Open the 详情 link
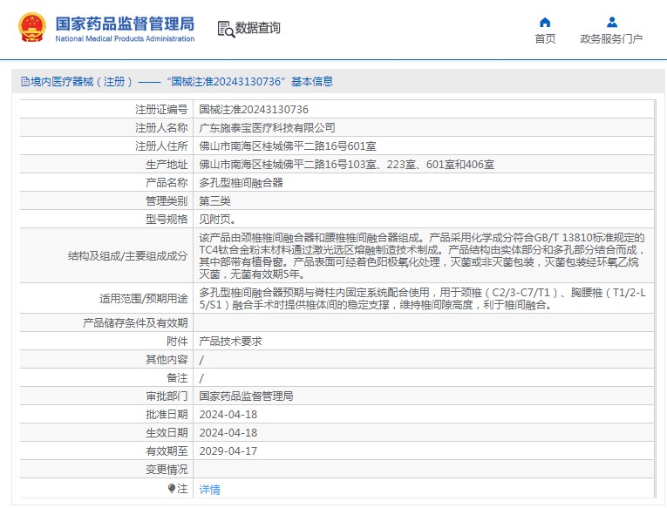The image size is (667, 508). pyautogui.click(x=210, y=490)
